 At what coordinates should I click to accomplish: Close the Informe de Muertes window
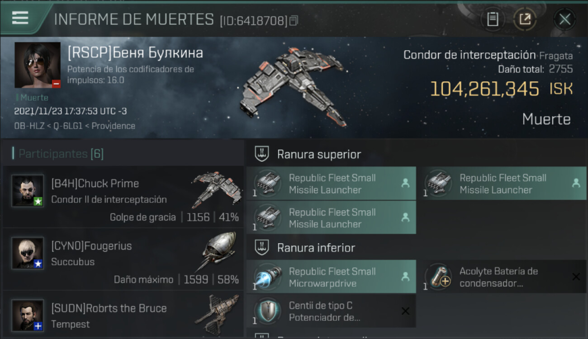click(564, 19)
